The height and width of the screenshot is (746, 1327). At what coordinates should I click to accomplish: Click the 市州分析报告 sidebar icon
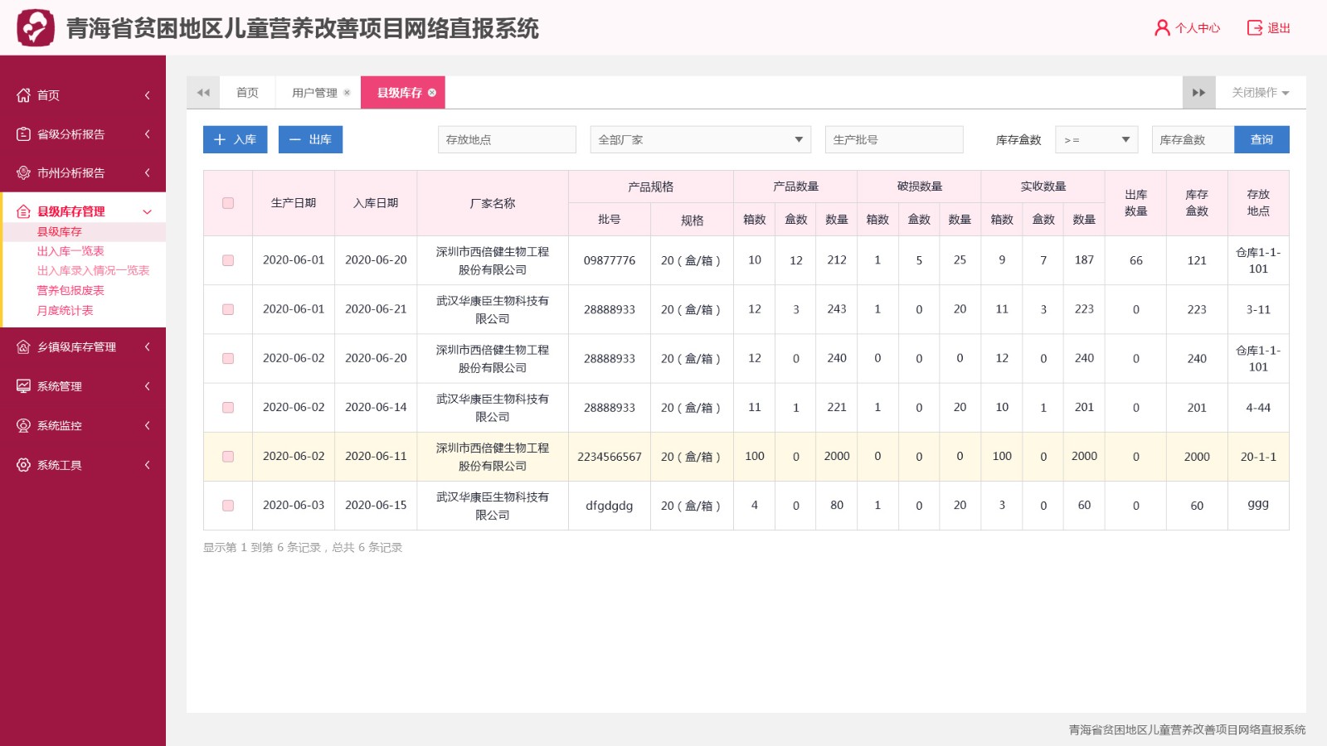pyautogui.click(x=23, y=172)
